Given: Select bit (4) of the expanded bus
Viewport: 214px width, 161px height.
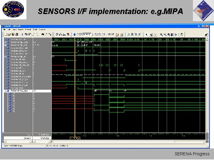Looking at the screenshot, I should tap(14, 101).
